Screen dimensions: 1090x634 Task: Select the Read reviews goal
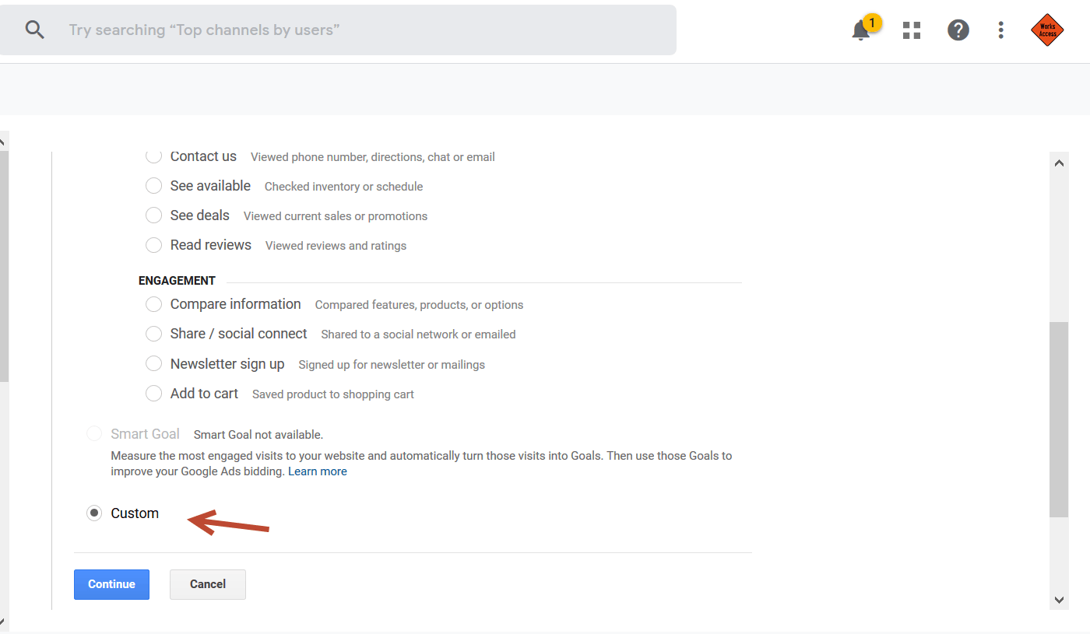click(x=153, y=244)
